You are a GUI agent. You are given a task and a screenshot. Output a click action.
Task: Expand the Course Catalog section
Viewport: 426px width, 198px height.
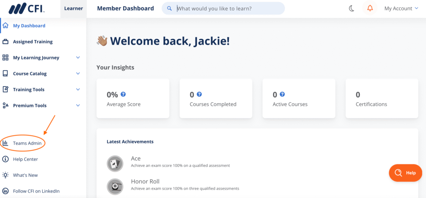point(78,74)
